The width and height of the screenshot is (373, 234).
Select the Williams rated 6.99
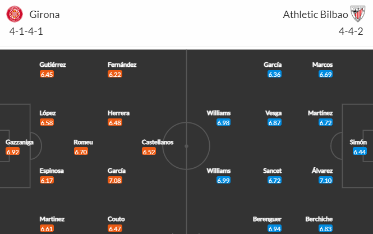(x=219, y=171)
